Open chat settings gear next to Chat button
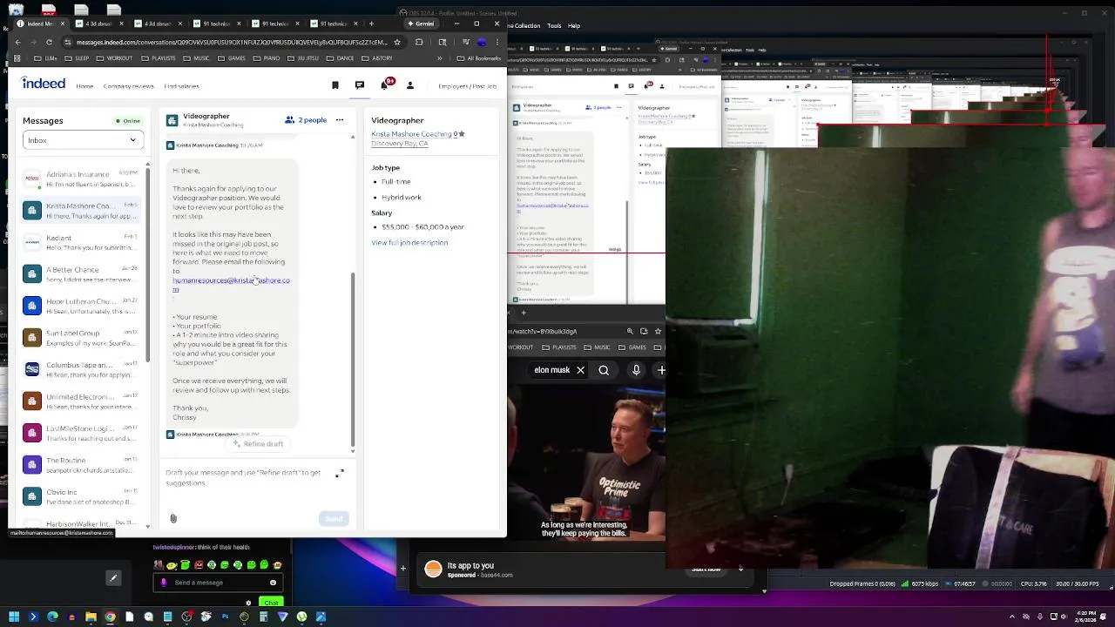This screenshot has width=1115, height=627. click(248, 603)
